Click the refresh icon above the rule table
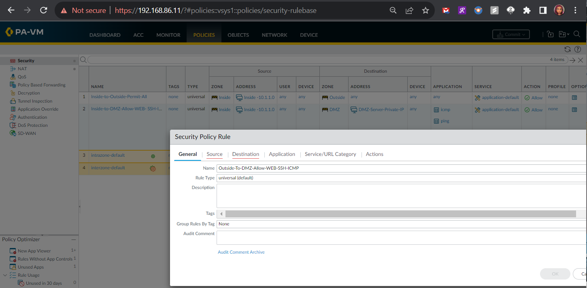587x288 pixels. (567, 49)
